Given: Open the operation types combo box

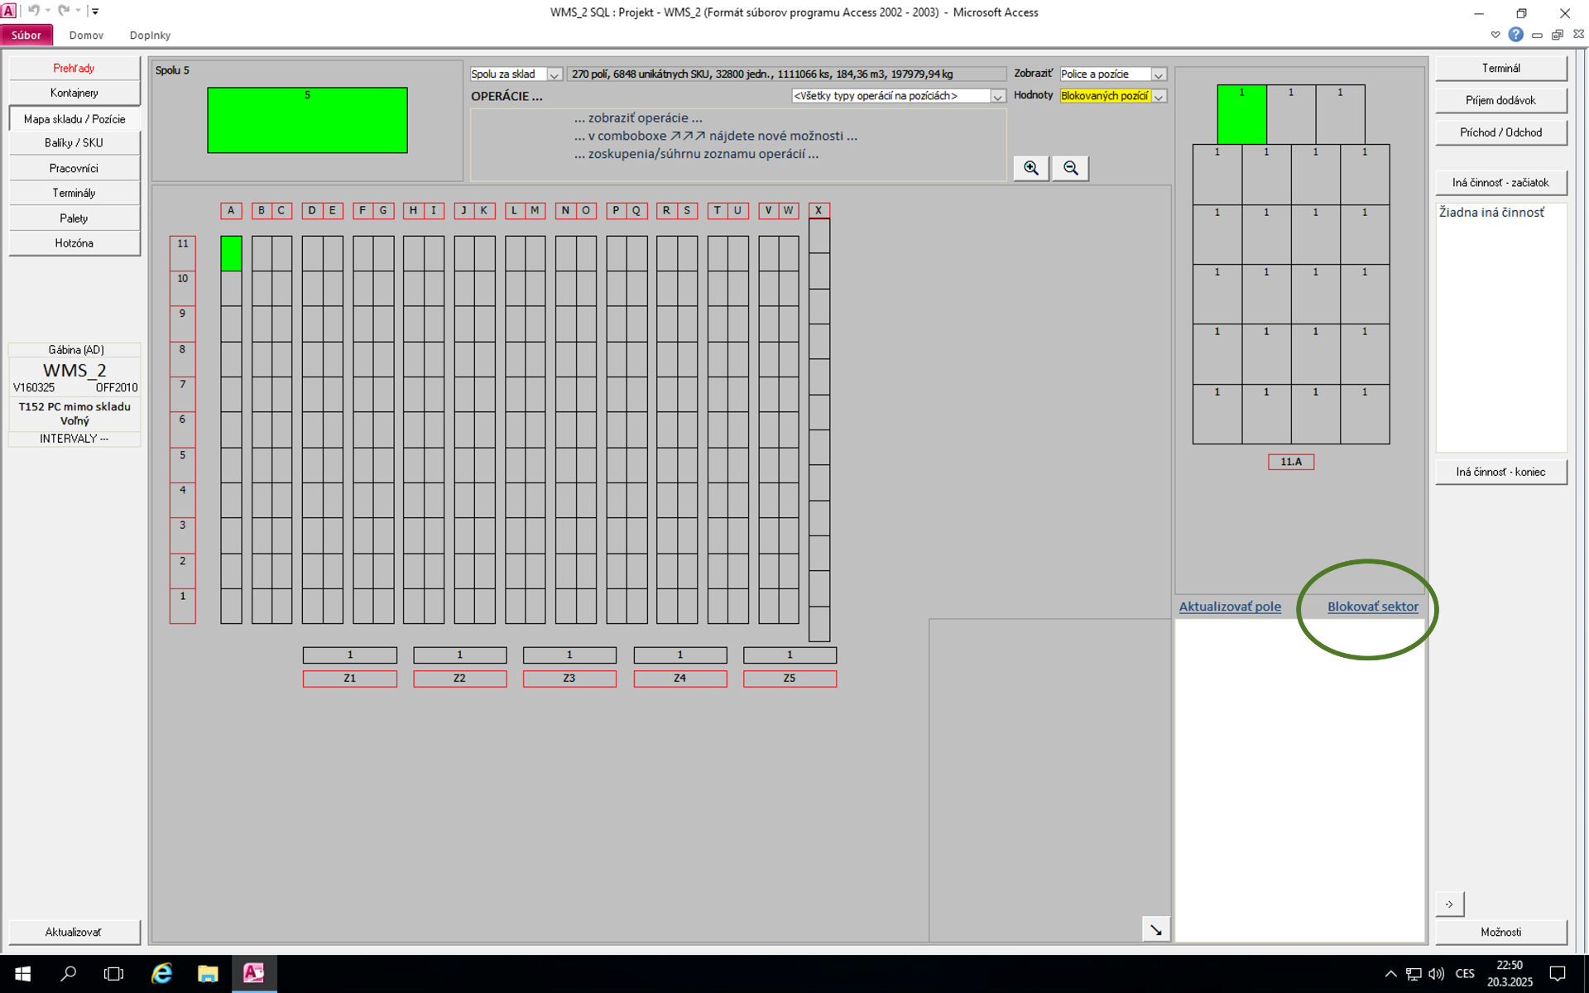Looking at the screenshot, I should (x=997, y=96).
